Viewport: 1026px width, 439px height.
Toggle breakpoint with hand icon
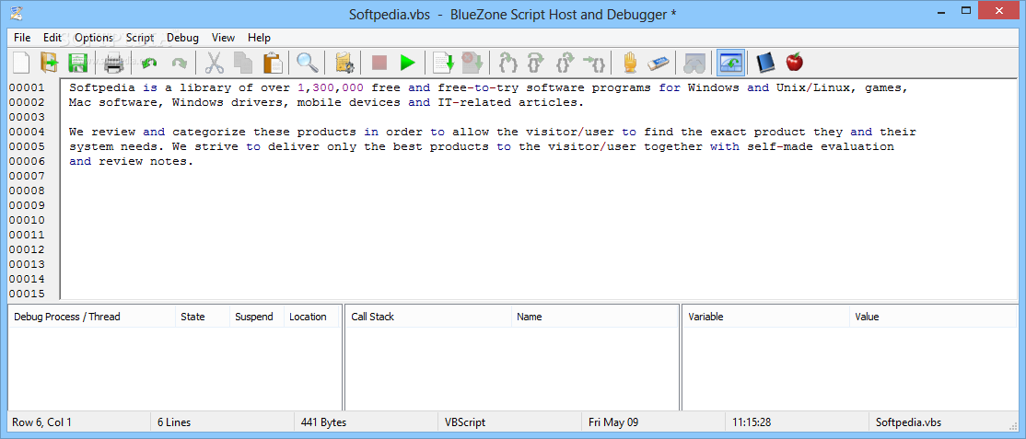coord(629,63)
